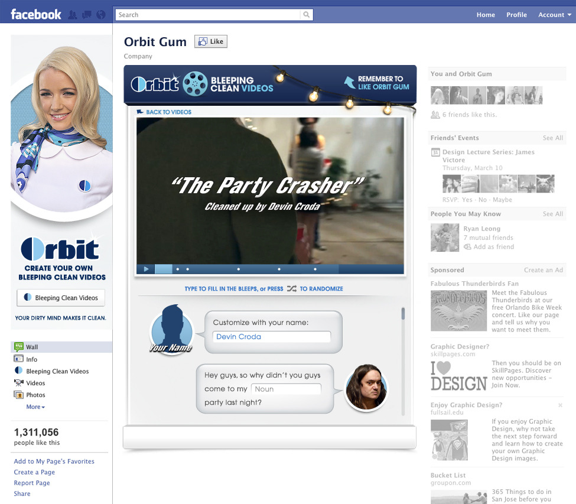576x504 pixels.
Task: Click Report Page link
Action: click(x=32, y=483)
